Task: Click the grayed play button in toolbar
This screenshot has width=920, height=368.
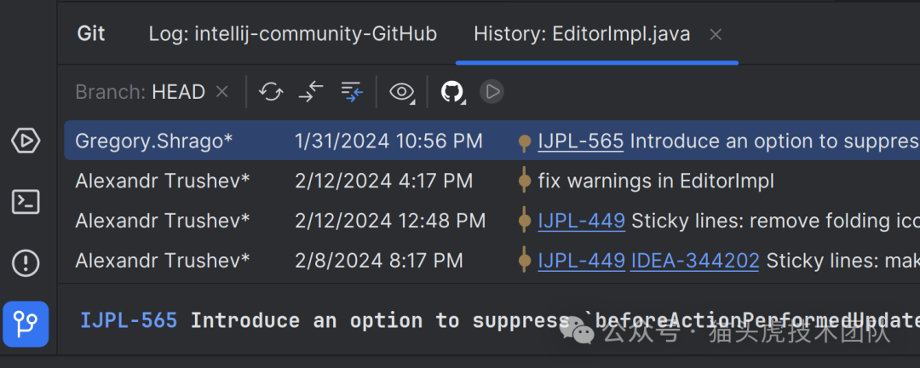Action: (492, 92)
